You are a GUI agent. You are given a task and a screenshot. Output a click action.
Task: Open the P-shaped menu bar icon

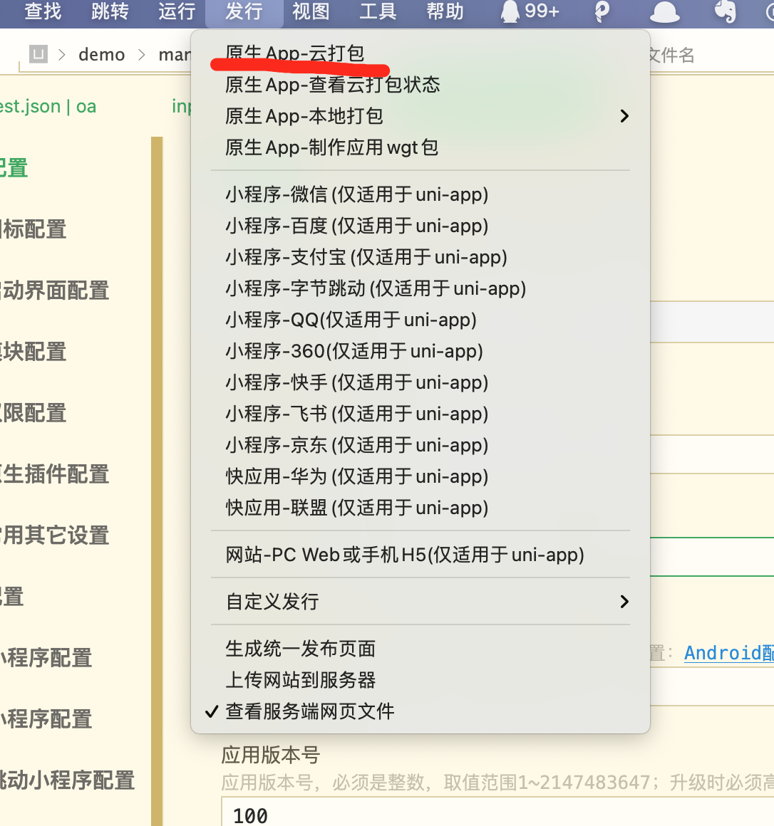click(x=602, y=11)
